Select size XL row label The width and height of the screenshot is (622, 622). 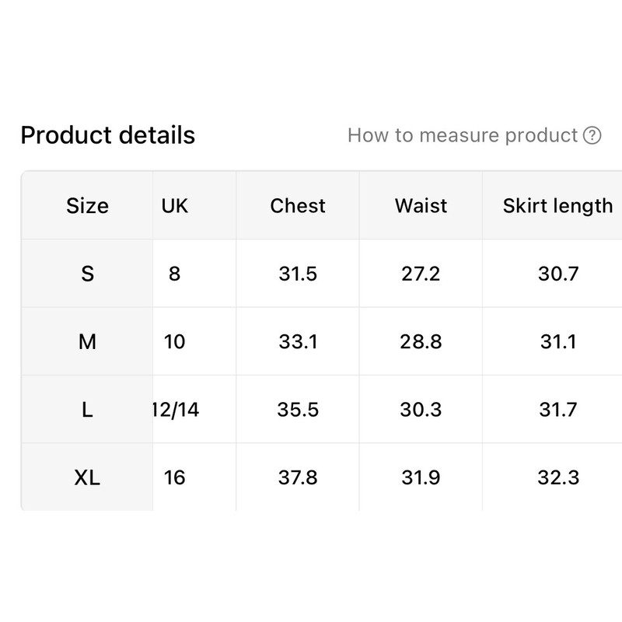88,477
